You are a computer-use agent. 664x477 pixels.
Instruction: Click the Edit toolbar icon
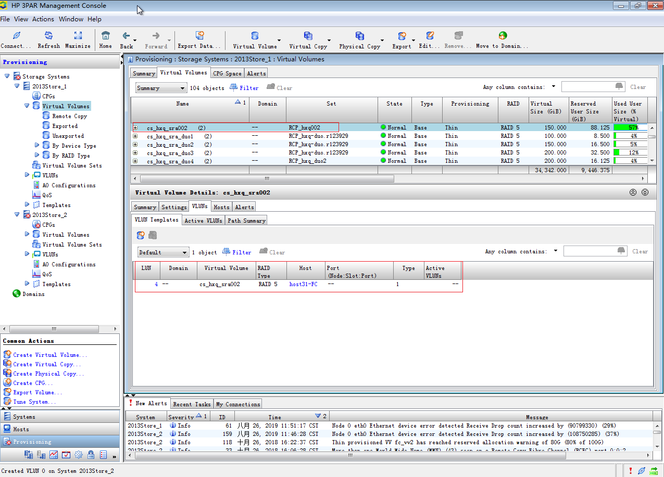point(430,36)
